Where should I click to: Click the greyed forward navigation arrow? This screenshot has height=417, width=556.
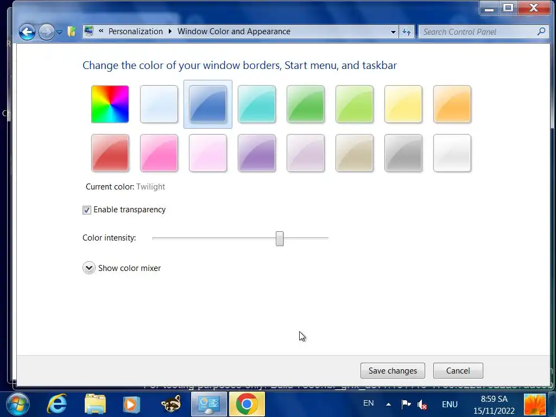[47, 32]
